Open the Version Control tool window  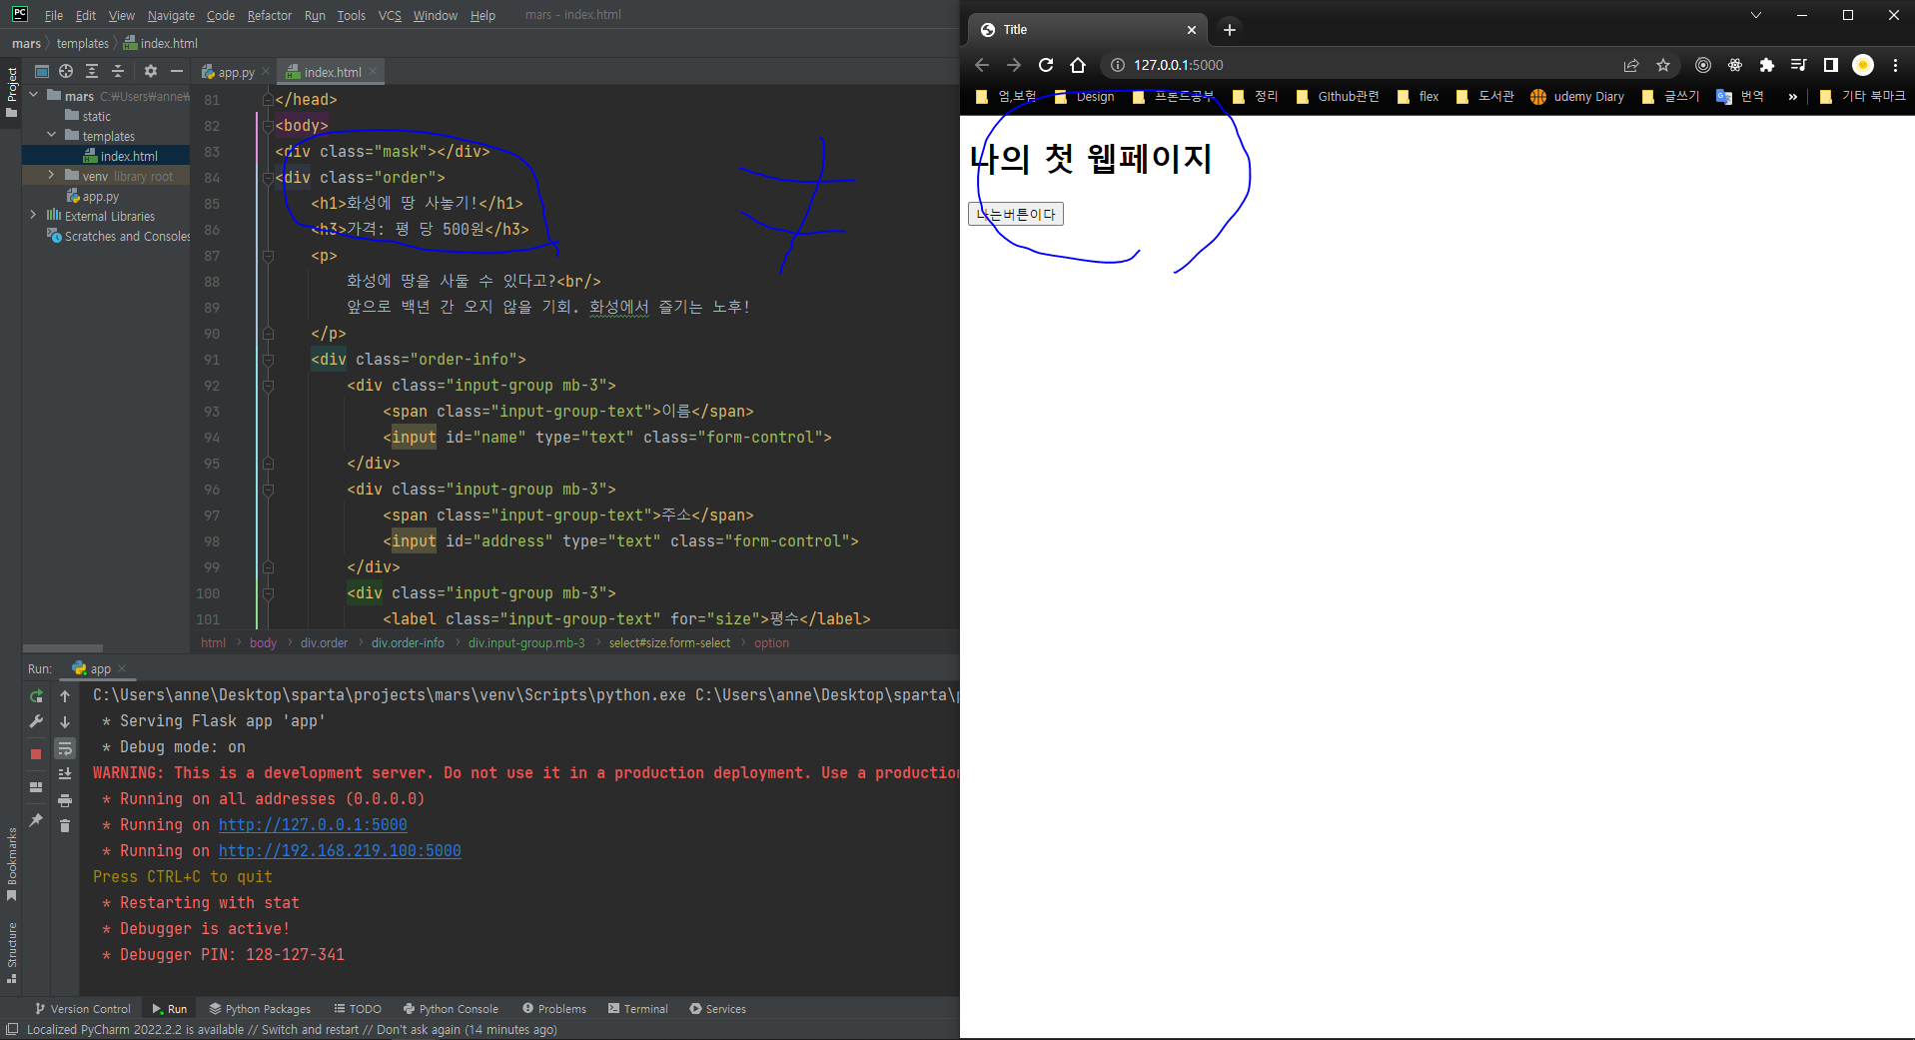point(82,1009)
